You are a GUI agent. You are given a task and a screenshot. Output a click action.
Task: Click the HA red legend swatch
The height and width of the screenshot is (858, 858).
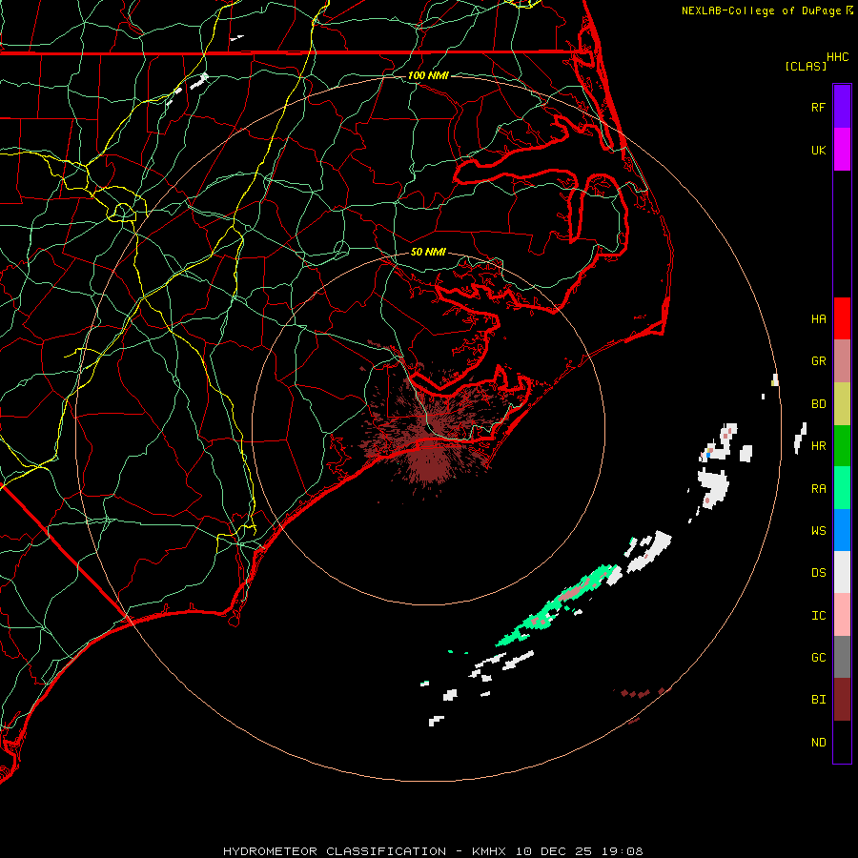coord(842,318)
